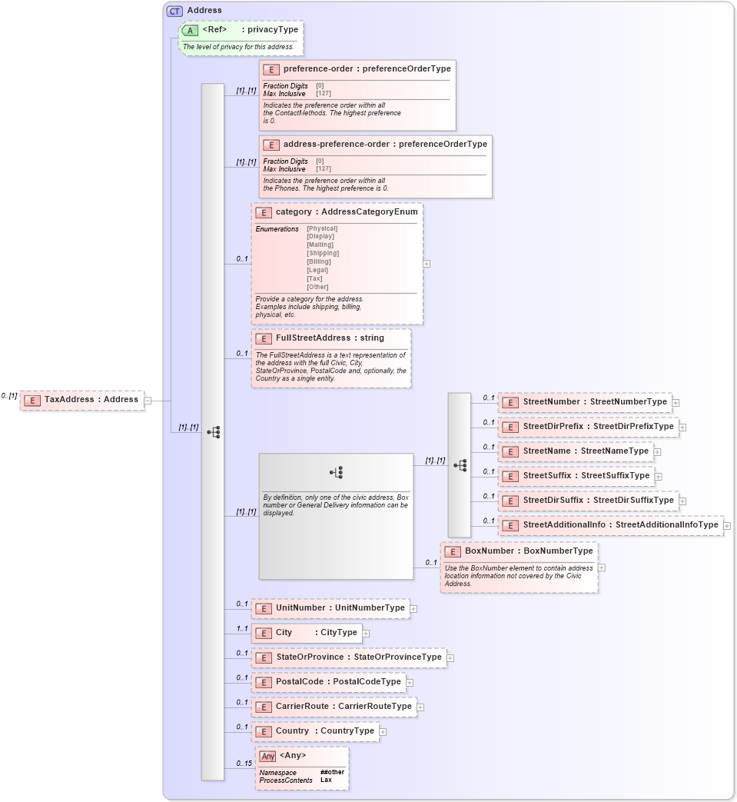The image size is (737, 802).
Task: Select the sequence compositor icon for street components
Action: [x=460, y=464]
